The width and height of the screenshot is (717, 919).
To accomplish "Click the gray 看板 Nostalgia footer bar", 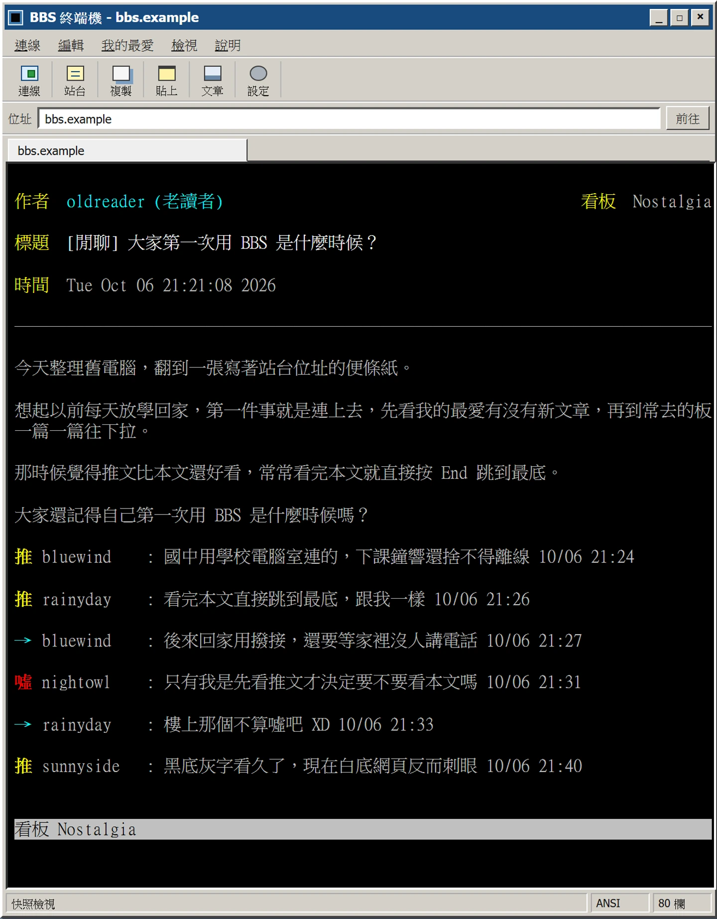I will pyautogui.click(x=363, y=829).
